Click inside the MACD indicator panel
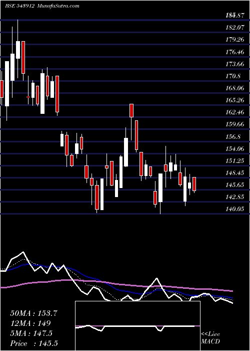 (x=137, y=326)
